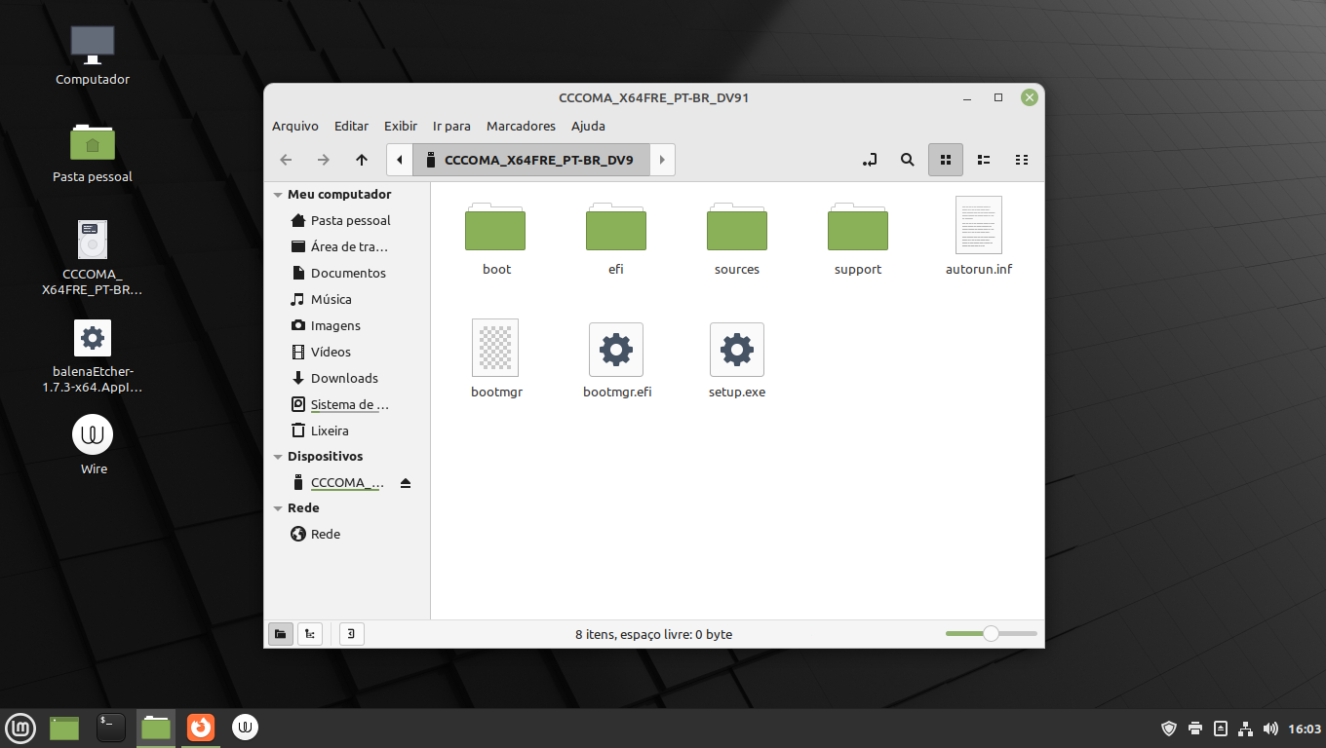
Task: Click the path bar right scroll arrow
Action: [x=662, y=160]
